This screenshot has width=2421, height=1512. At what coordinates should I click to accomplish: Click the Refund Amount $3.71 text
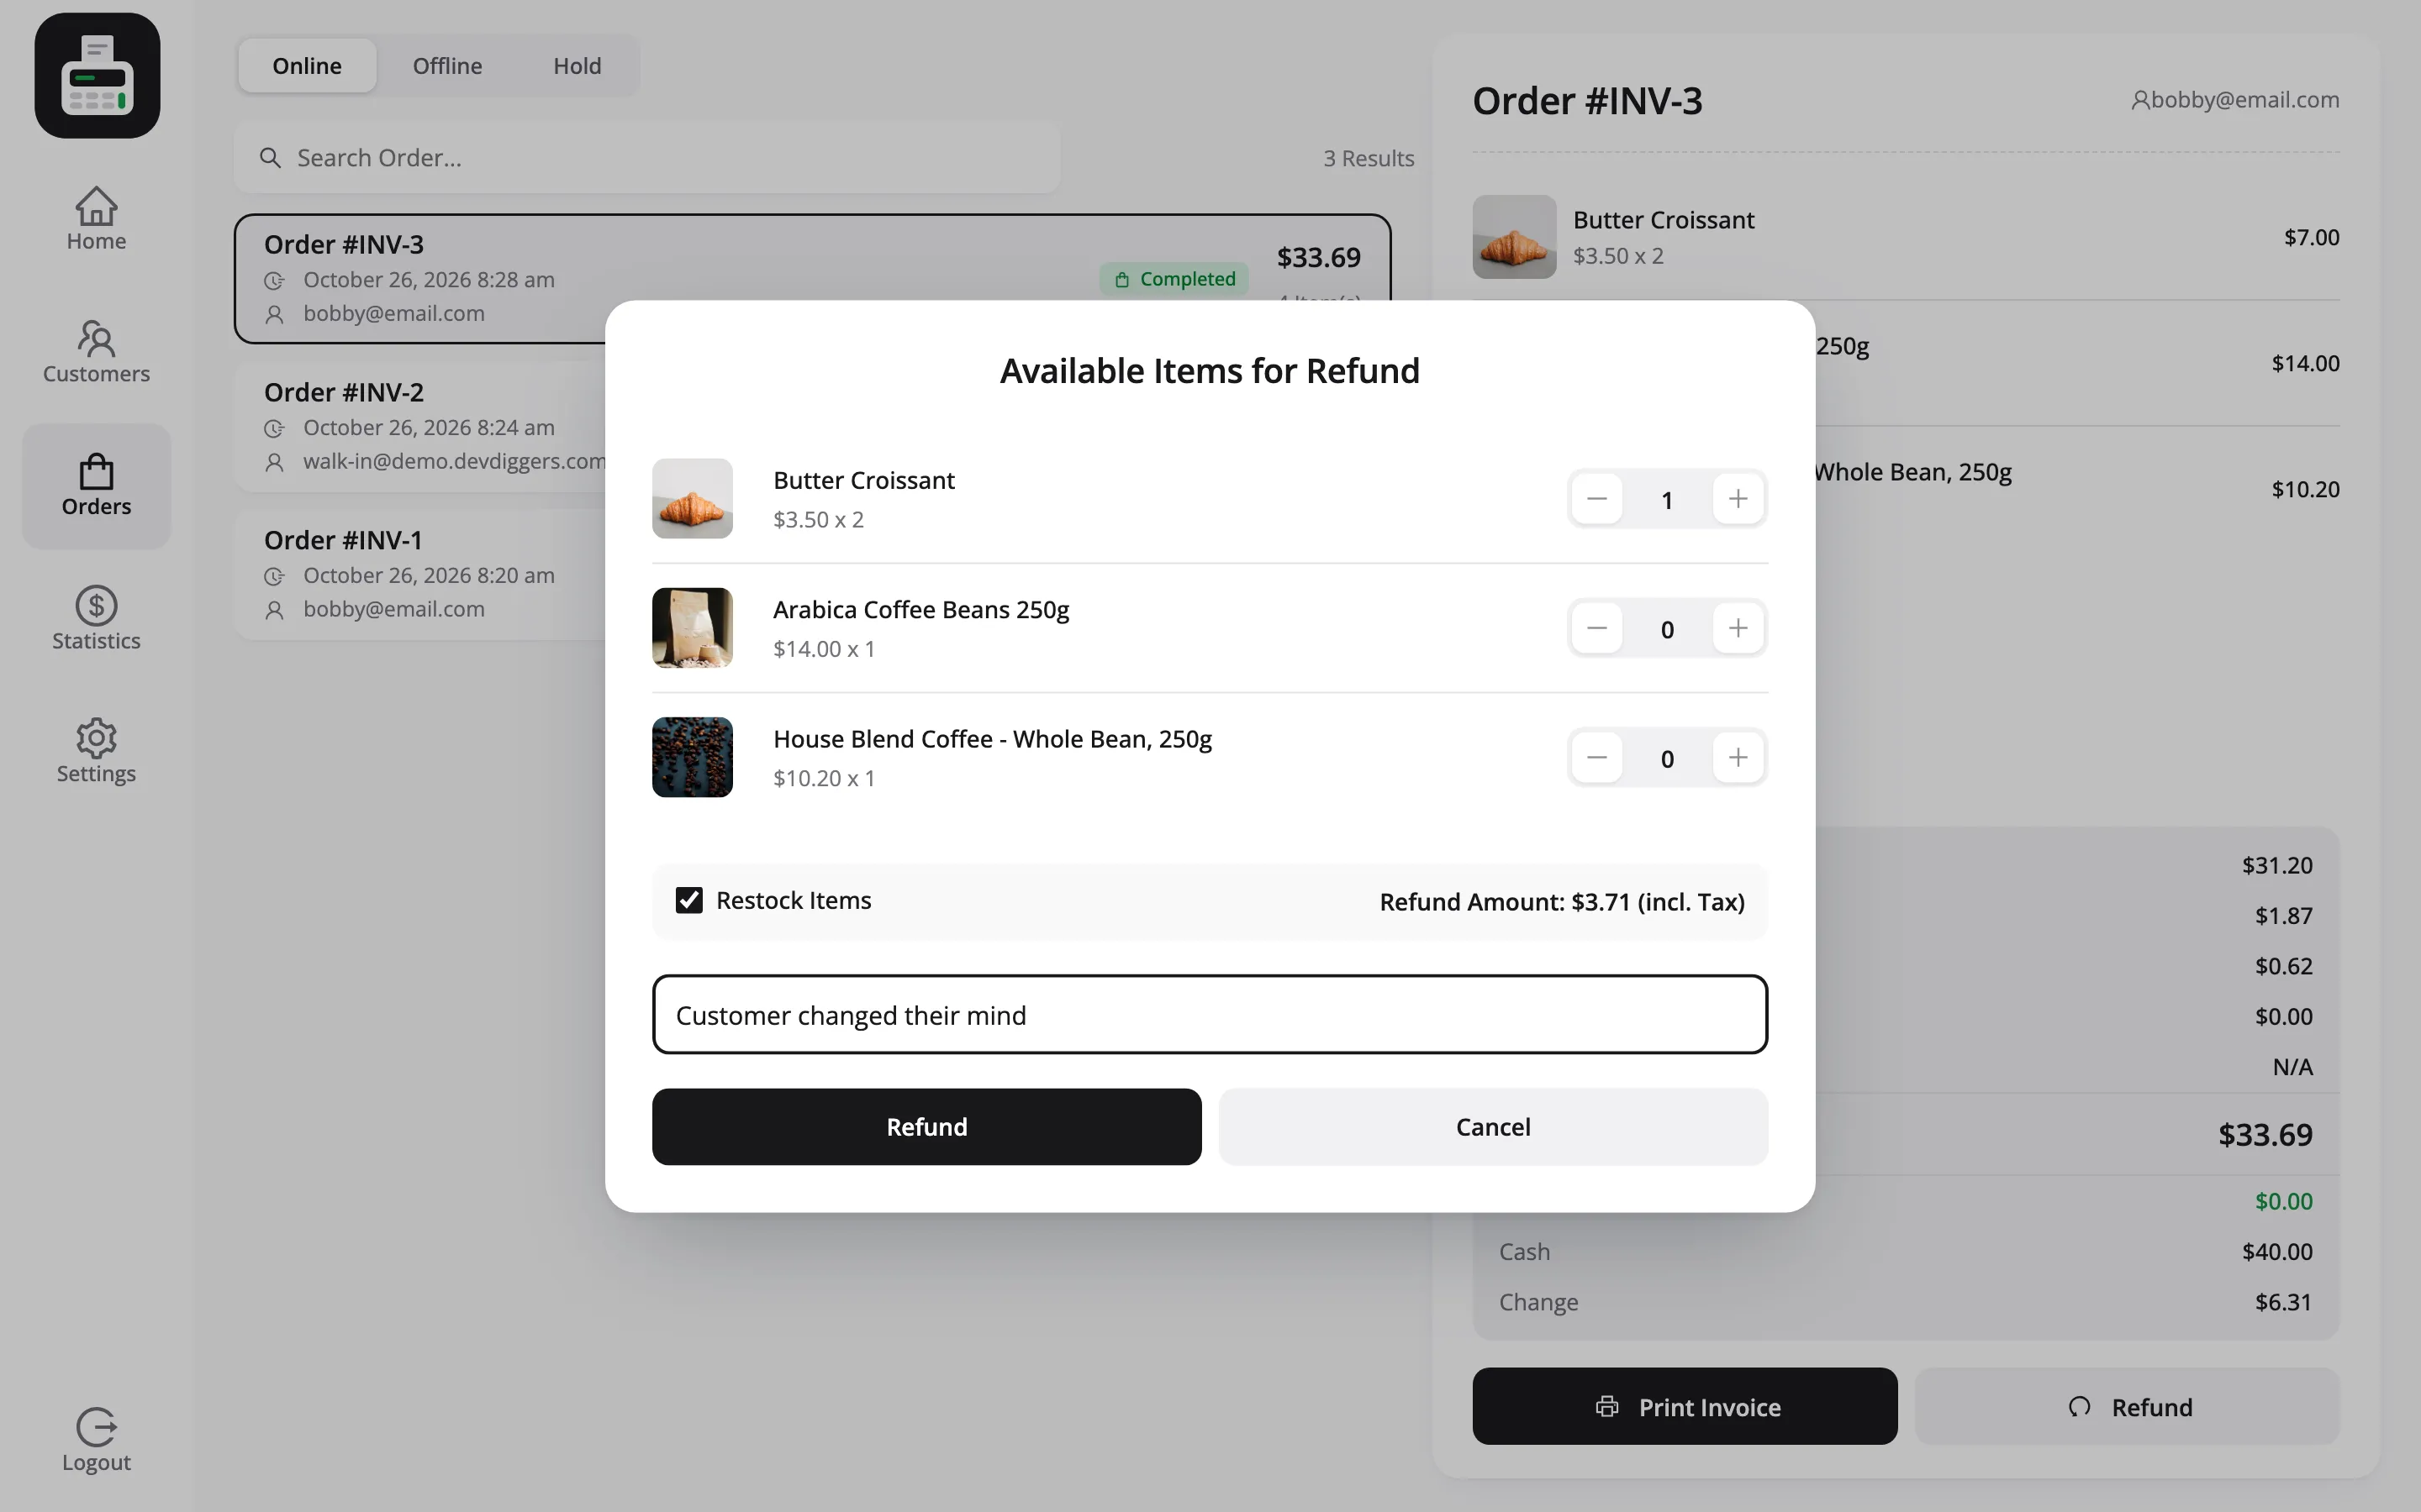1562,902
